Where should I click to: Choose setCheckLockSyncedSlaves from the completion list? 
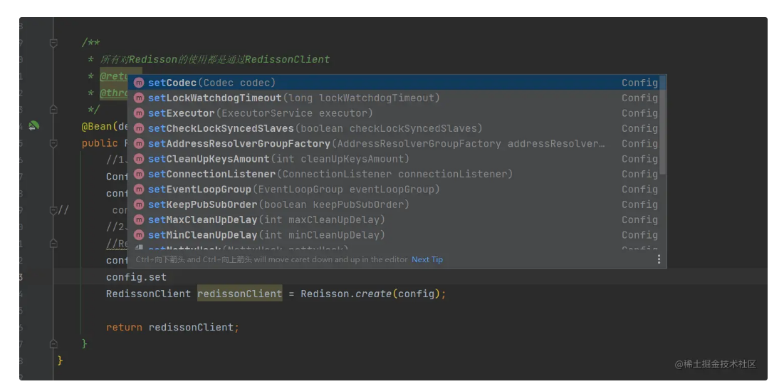click(315, 129)
